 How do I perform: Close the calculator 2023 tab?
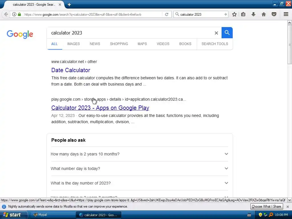pyautogui.click(x=60, y=5)
